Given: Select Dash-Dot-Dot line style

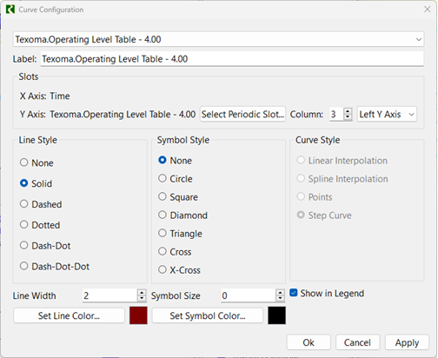Looking at the screenshot, I should coord(55,266).
